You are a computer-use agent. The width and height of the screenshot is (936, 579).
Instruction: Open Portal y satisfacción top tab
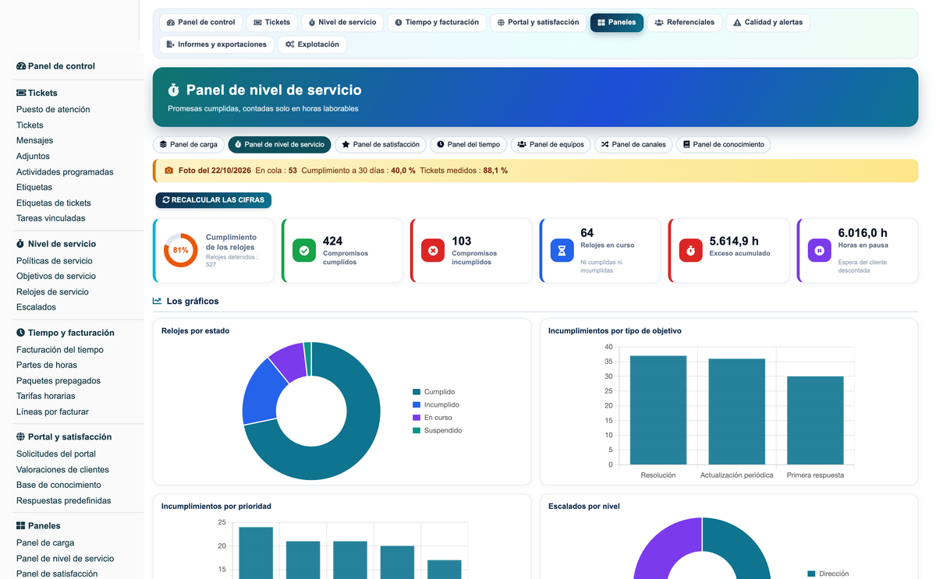point(538,23)
